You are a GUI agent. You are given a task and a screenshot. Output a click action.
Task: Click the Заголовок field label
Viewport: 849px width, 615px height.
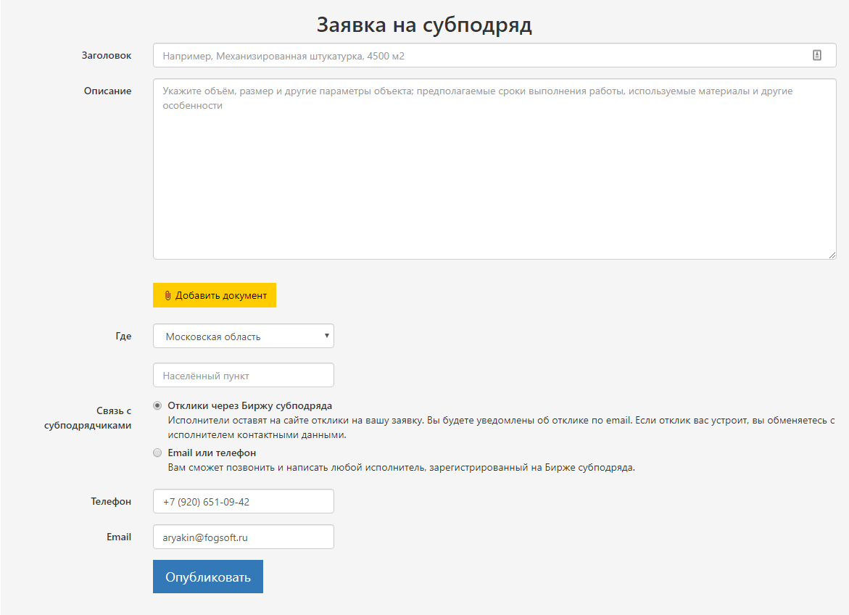[107, 56]
